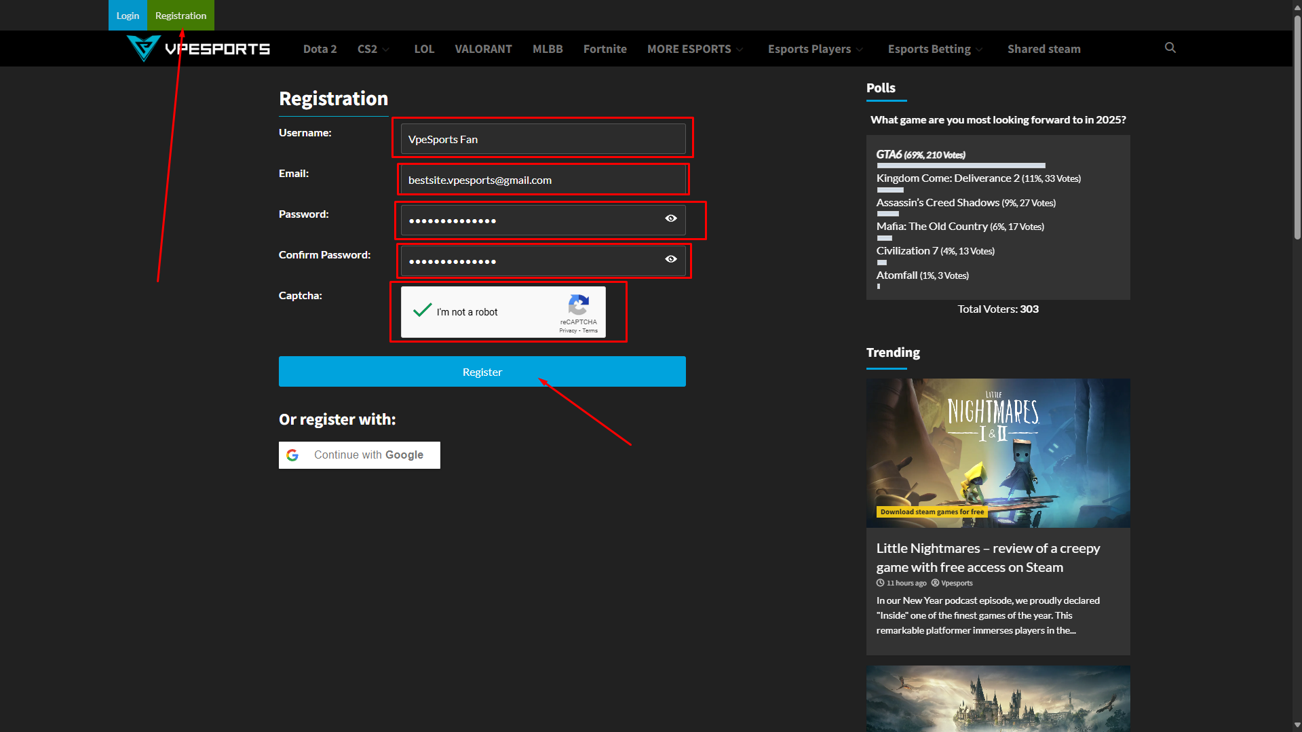The height and width of the screenshot is (732, 1302).
Task: Vote for GTA6 in the poll
Action: [921, 155]
